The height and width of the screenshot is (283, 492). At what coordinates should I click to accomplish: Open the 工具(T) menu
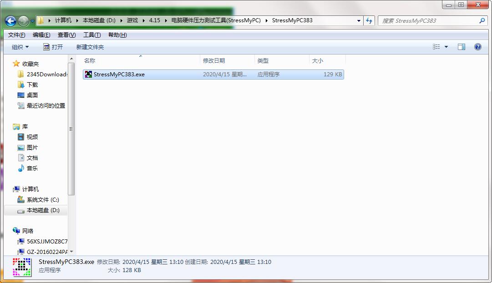[92, 35]
